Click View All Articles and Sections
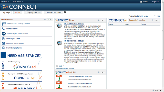Viewport: 164px width, 92px height. coord(65,68)
